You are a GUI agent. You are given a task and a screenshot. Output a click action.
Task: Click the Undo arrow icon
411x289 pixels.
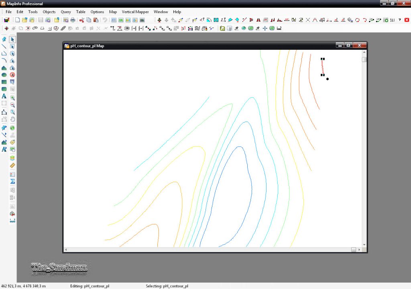click(x=105, y=20)
